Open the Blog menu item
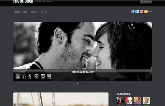Image resolution: width=165 pixels, height=106 pixels. point(25,12)
